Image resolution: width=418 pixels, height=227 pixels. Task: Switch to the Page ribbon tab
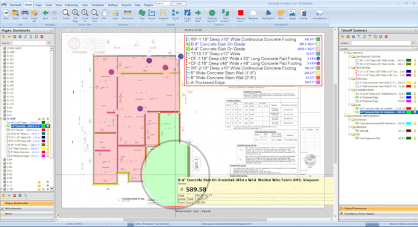39,5
